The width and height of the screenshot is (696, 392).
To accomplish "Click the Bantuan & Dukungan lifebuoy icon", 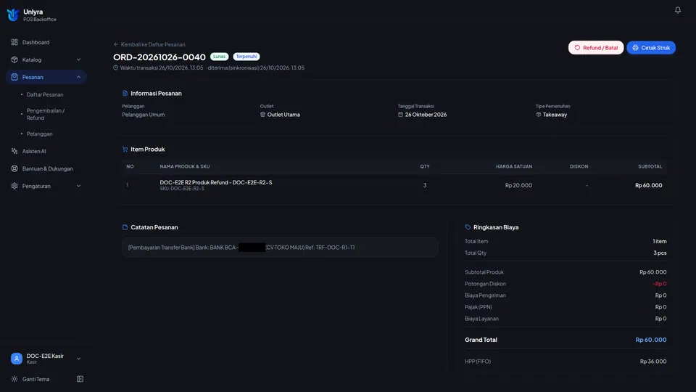I will (14, 168).
